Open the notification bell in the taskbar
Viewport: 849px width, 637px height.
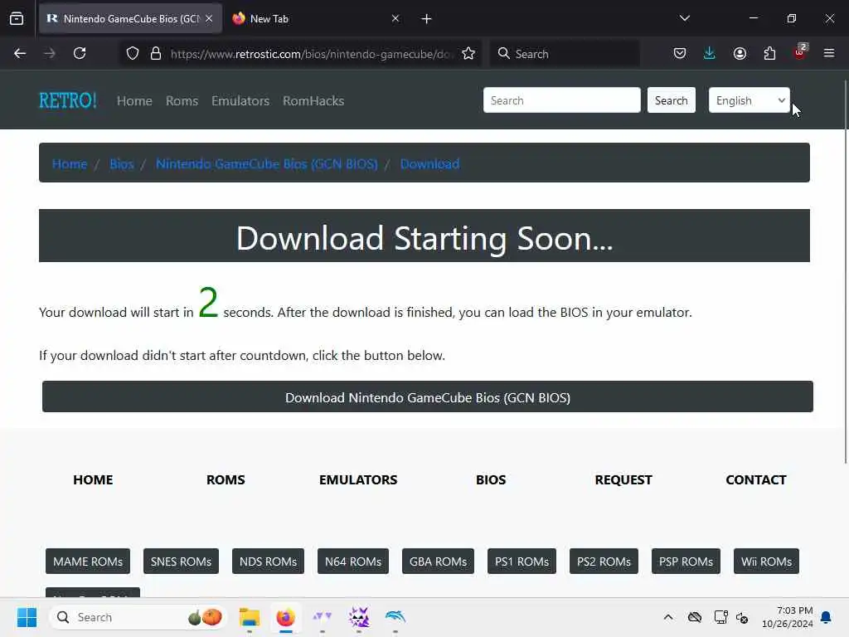[x=827, y=617]
